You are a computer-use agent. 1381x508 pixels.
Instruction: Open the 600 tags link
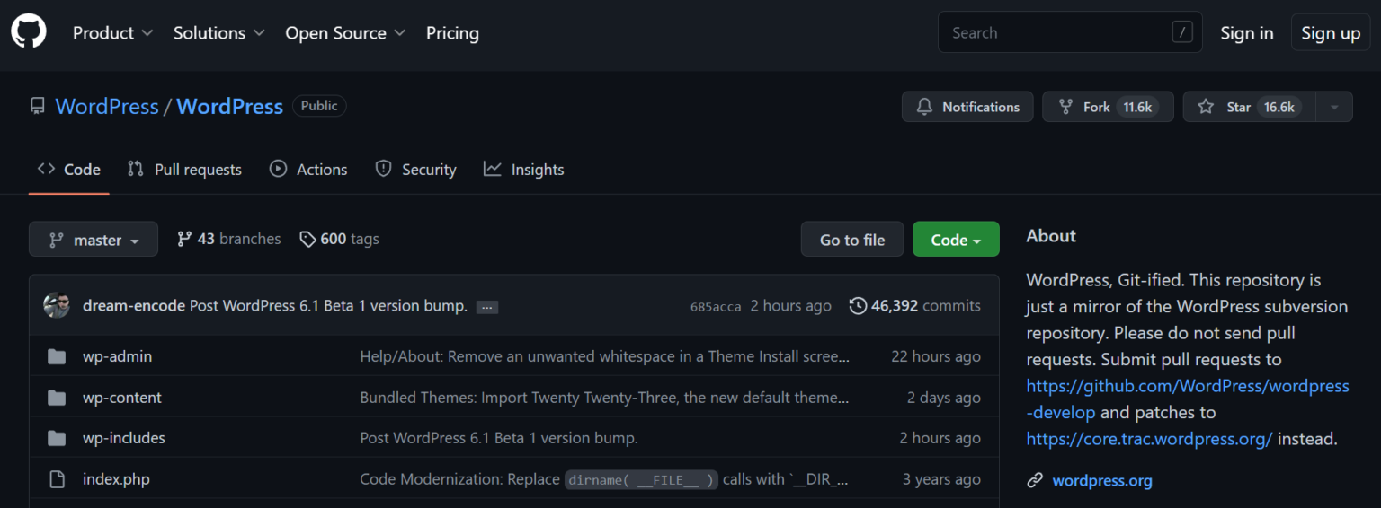tap(339, 239)
